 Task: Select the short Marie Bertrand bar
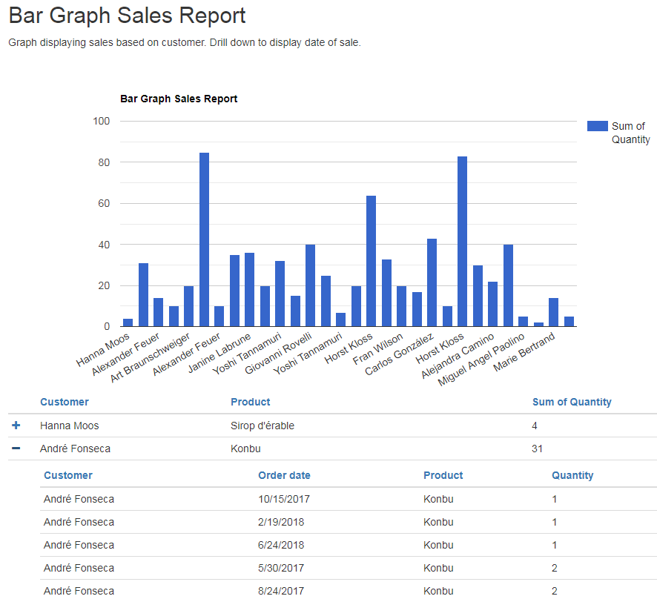[x=552, y=311]
